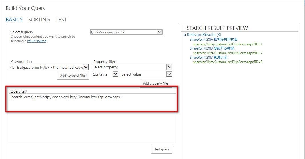The height and width of the screenshot is (159, 305).
Task: Open the Select property dropdown
Action: click(x=132, y=67)
